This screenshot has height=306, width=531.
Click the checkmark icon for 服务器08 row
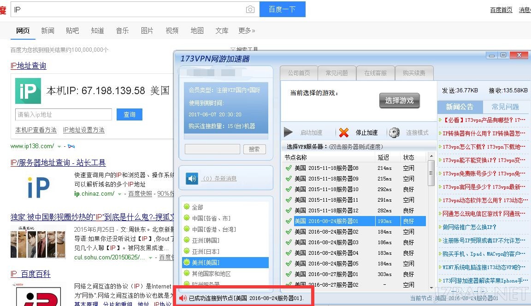pos(289,168)
